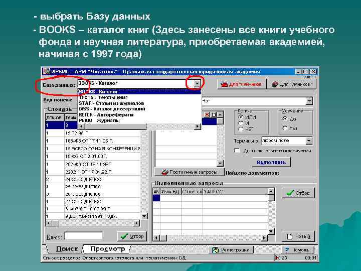The width and height of the screenshot is (361, 271).
Task: Click the Для "умников" mode button
Action: pyautogui.click(x=292, y=84)
